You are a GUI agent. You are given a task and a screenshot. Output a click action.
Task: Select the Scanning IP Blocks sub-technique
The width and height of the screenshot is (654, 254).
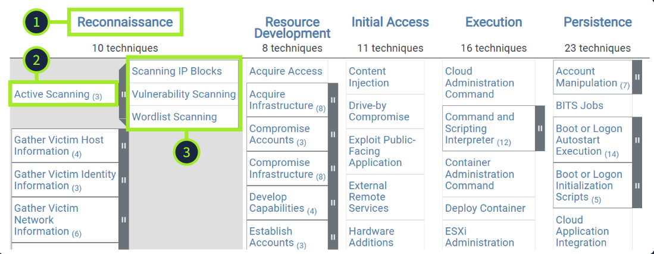coord(177,71)
